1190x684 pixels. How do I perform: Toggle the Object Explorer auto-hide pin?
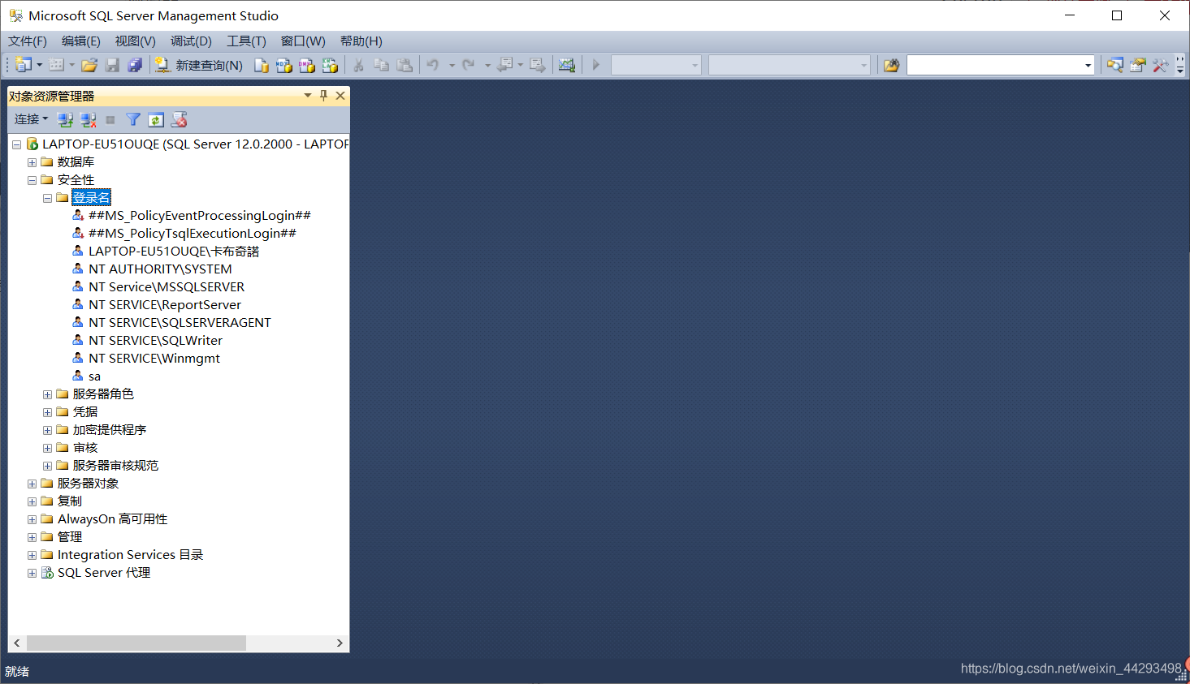coord(323,96)
